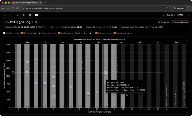The width and height of the screenshot is (192, 116).
Task: Click the Buy me a coffee button
Action: pyautogui.click(x=173, y=15)
